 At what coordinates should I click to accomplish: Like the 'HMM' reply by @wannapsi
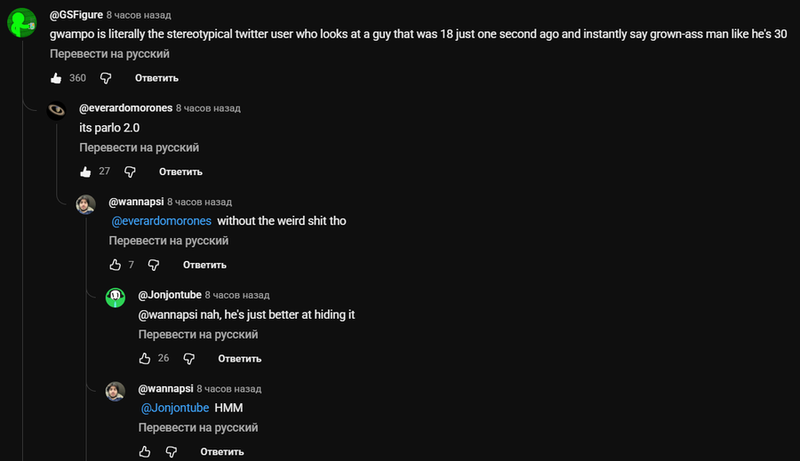[145, 452]
